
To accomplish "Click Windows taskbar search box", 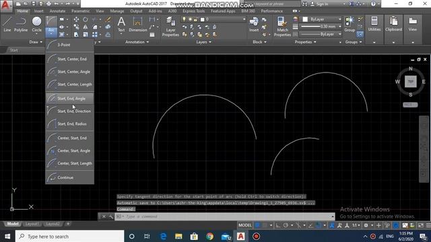I will pyautogui.click(x=69, y=236).
